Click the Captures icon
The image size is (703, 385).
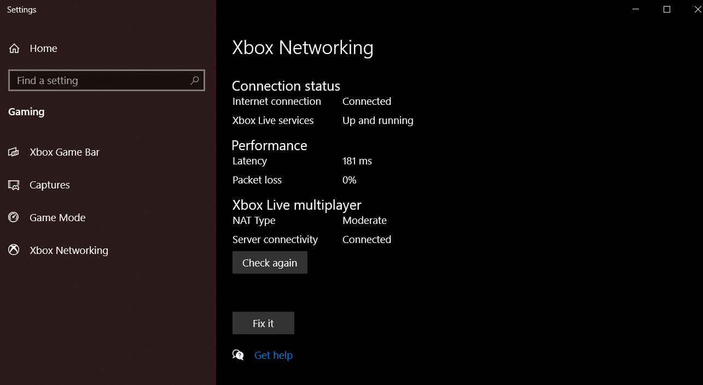14,185
